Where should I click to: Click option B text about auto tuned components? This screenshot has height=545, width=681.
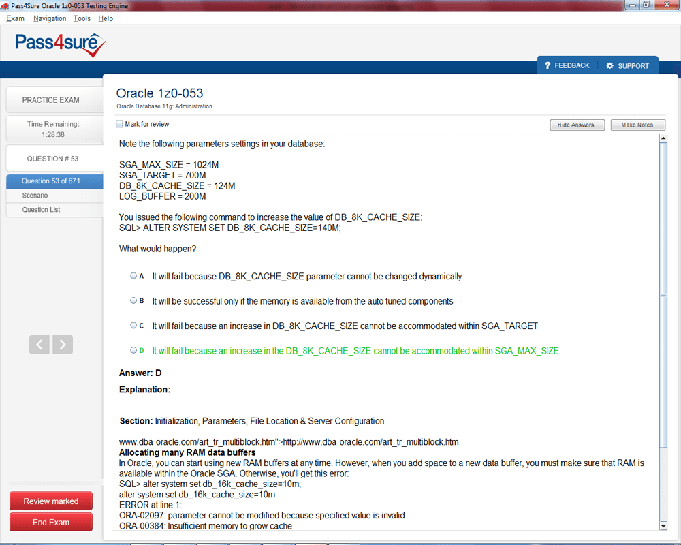tap(302, 301)
